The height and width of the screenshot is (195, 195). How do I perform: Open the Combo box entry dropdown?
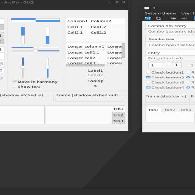[170, 26]
